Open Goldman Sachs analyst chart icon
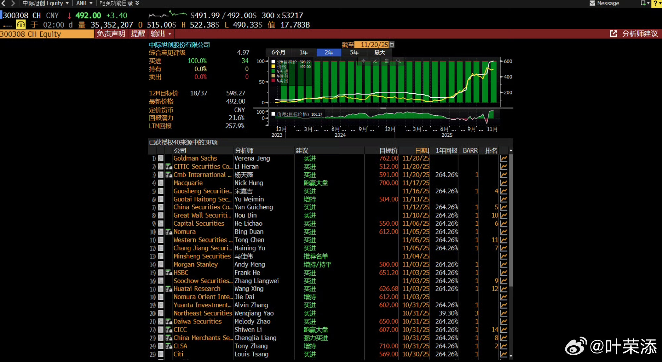662x362 pixels. (503, 158)
